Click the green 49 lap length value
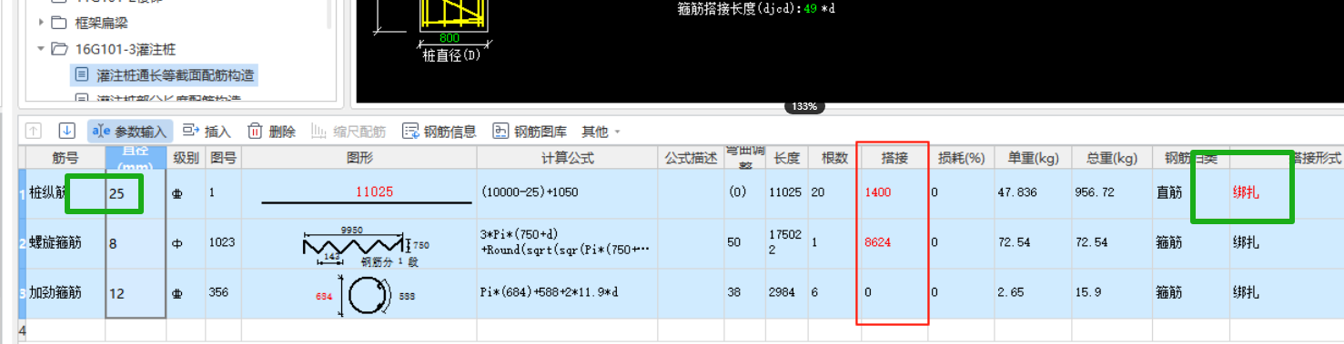This screenshot has height=344, width=1344. click(x=811, y=9)
